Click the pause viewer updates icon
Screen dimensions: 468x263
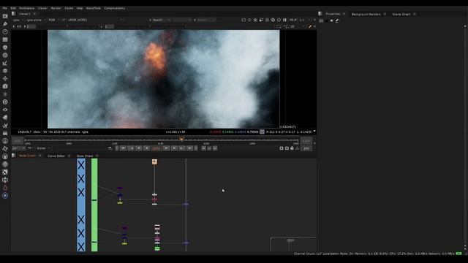284,20
